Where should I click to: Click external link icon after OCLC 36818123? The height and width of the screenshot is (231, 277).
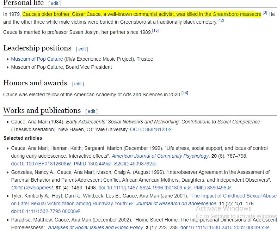click(170, 129)
